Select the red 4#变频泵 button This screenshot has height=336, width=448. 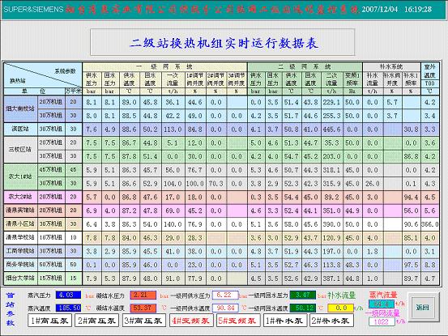coord(191,321)
